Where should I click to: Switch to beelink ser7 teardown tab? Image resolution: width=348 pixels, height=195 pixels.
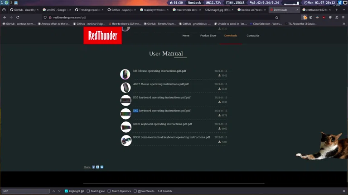point(251,10)
